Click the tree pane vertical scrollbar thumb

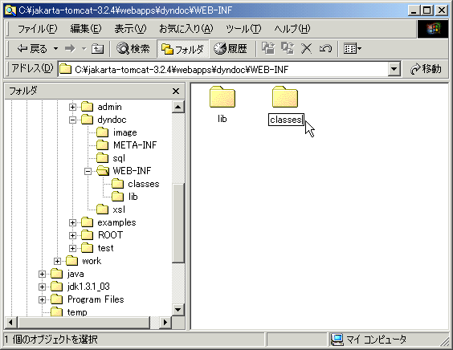click(x=178, y=223)
